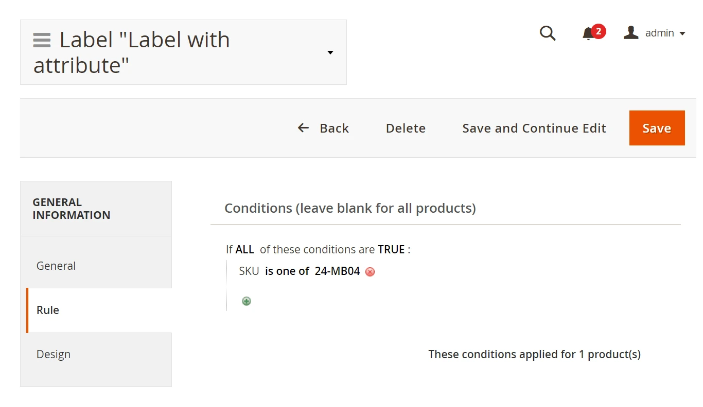
Task: Open the admin account dropdown arrow
Action: click(682, 33)
